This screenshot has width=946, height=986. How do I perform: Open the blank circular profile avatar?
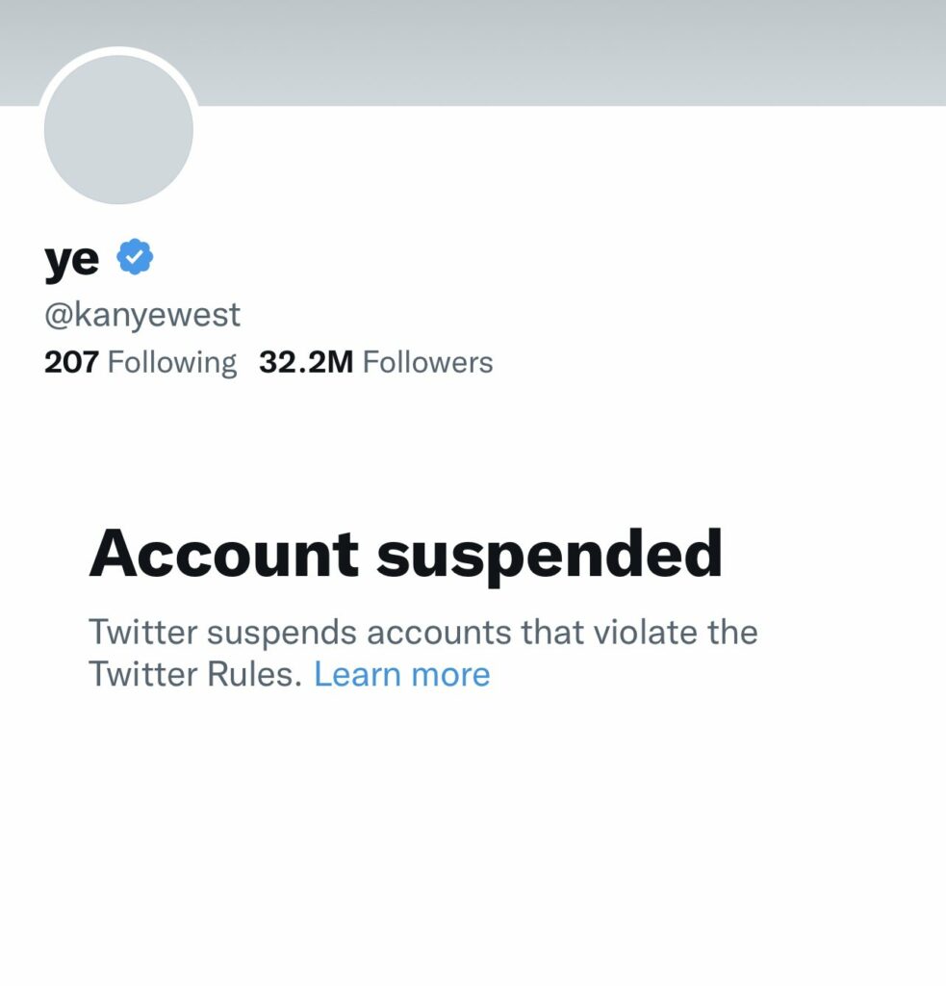tap(118, 130)
